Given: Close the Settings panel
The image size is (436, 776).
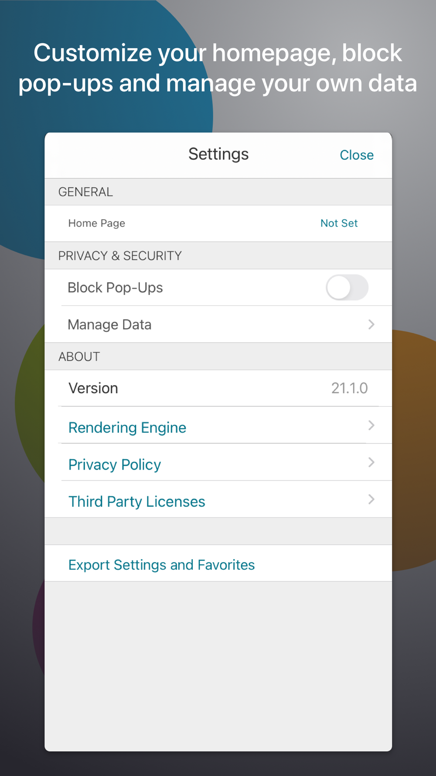Looking at the screenshot, I should pos(356,155).
